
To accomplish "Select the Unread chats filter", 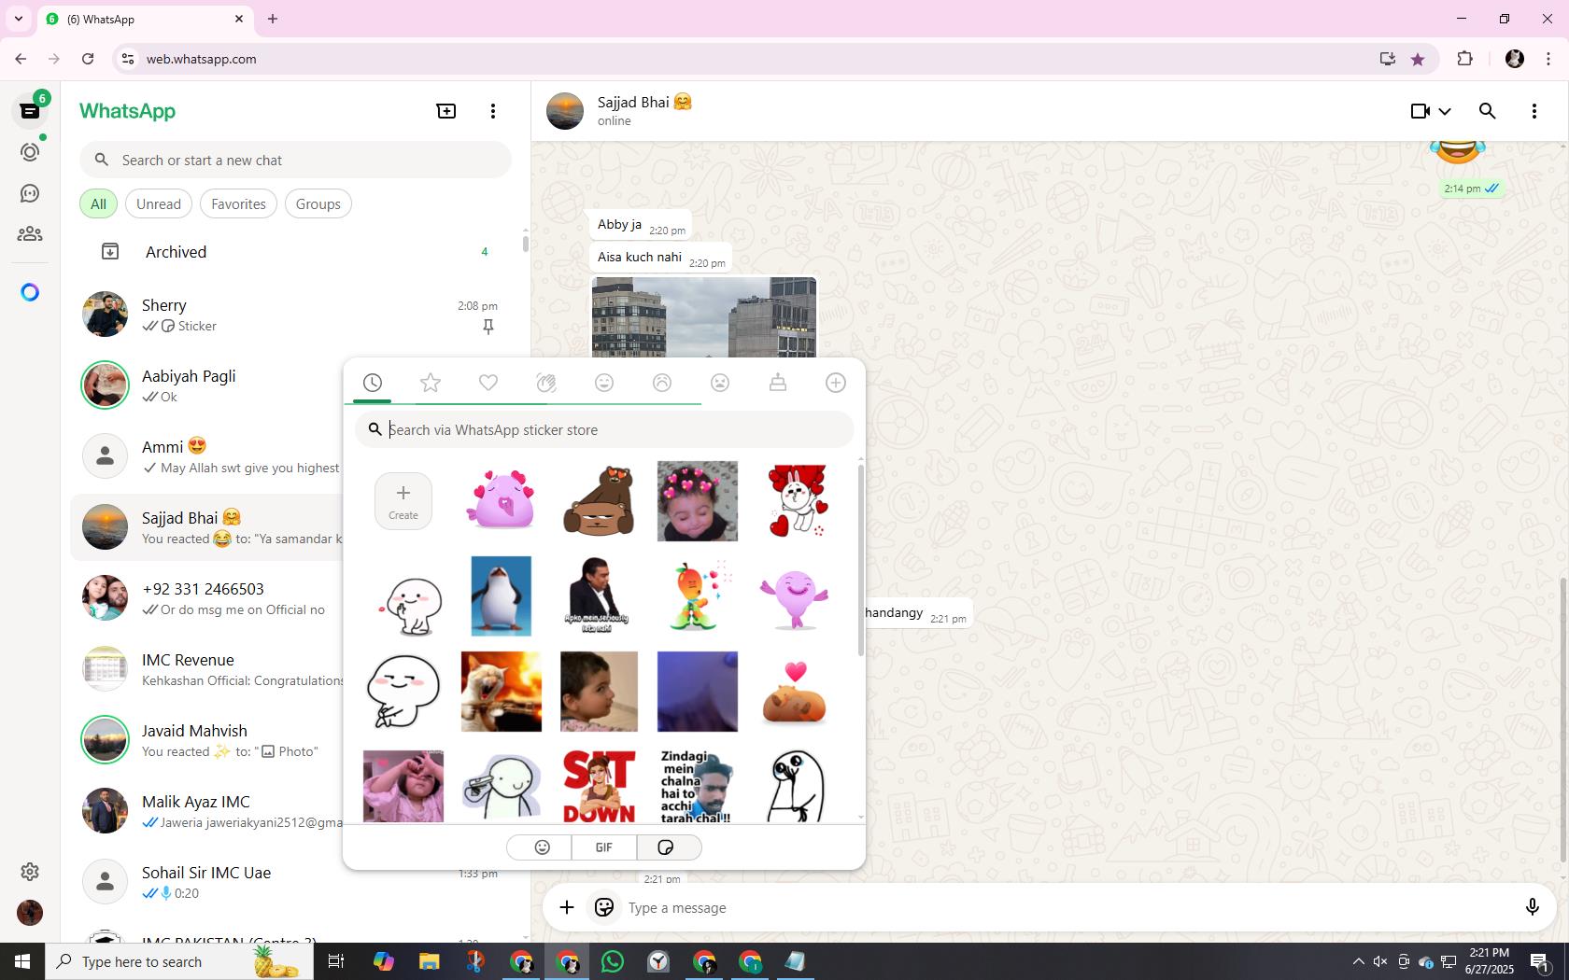I will click(x=159, y=204).
